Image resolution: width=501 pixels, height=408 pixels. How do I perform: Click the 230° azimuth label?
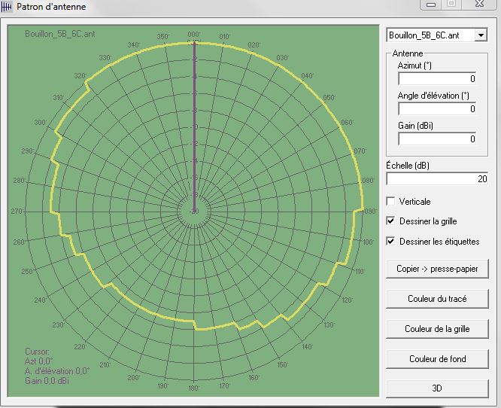59,325
